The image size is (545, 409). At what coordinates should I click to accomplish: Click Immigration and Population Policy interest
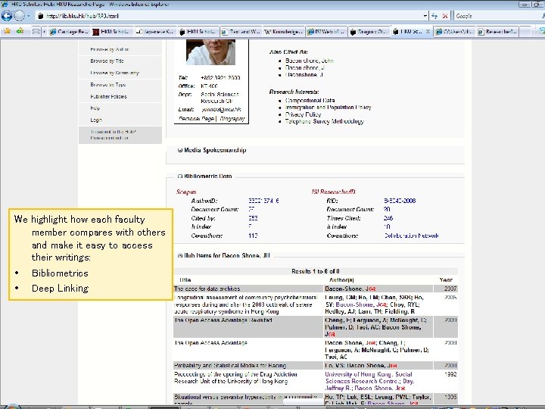pos(328,108)
